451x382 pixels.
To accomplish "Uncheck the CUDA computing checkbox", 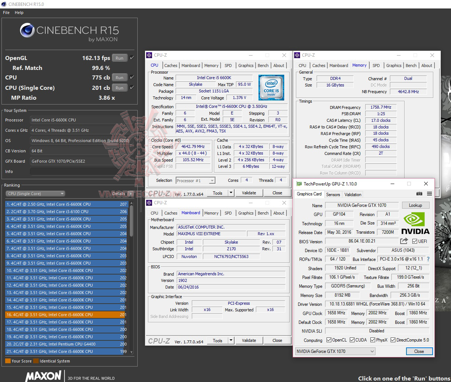I will tap(352, 340).
